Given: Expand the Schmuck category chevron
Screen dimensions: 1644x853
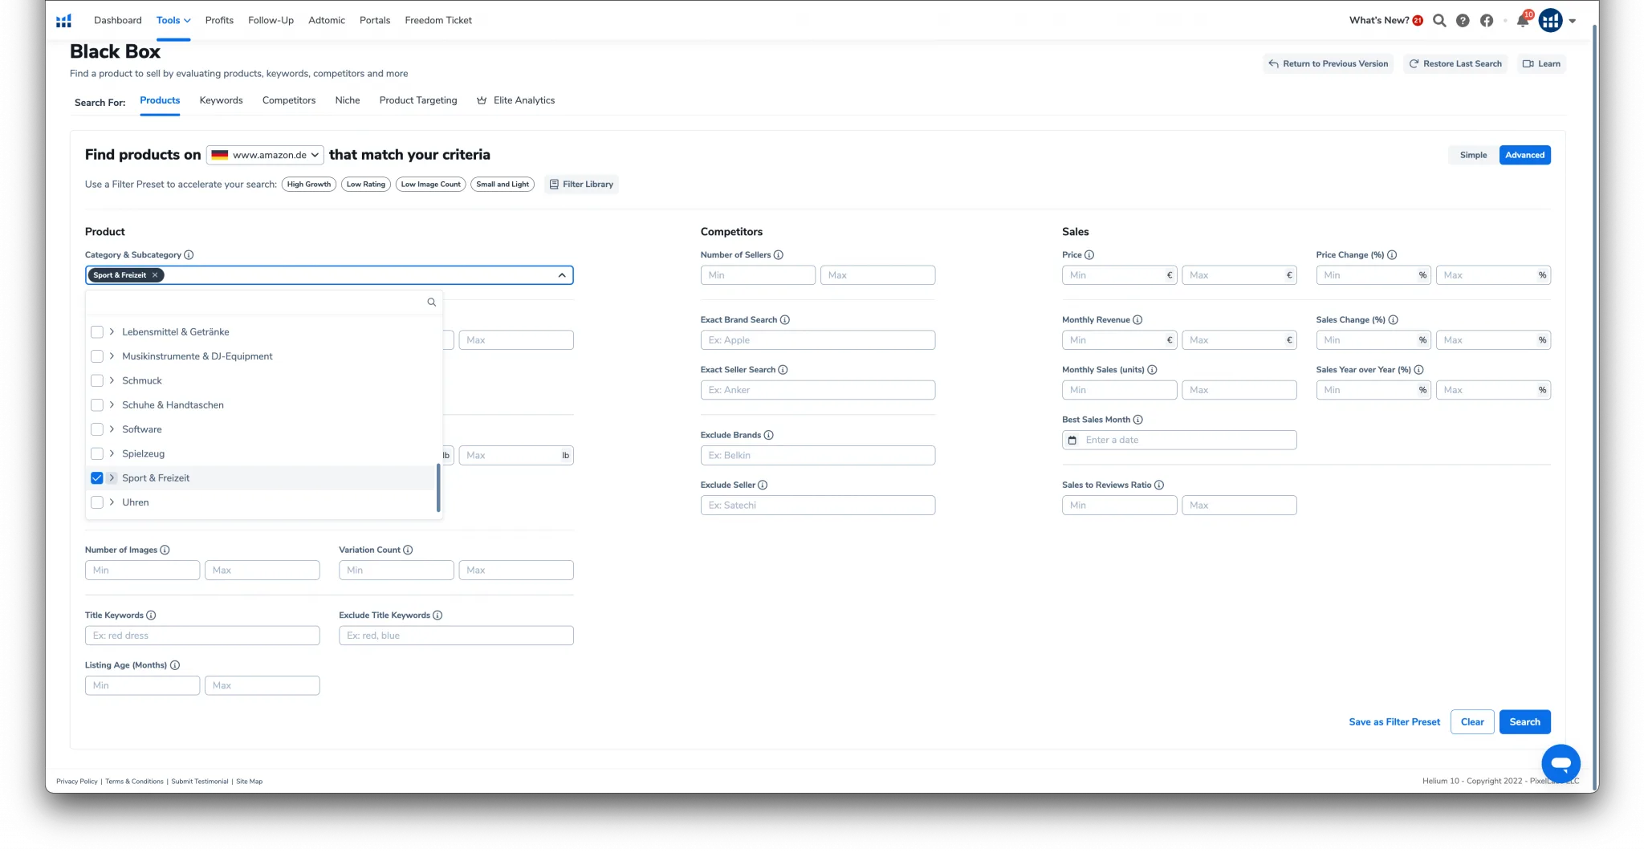Looking at the screenshot, I should click(x=112, y=380).
